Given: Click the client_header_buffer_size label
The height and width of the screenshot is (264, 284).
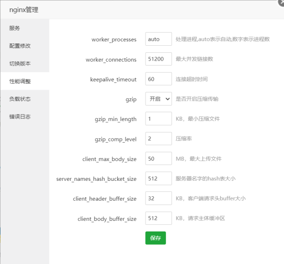Looking at the screenshot, I should click(x=105, y=199).
